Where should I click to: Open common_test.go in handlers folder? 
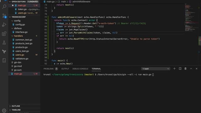24,40
